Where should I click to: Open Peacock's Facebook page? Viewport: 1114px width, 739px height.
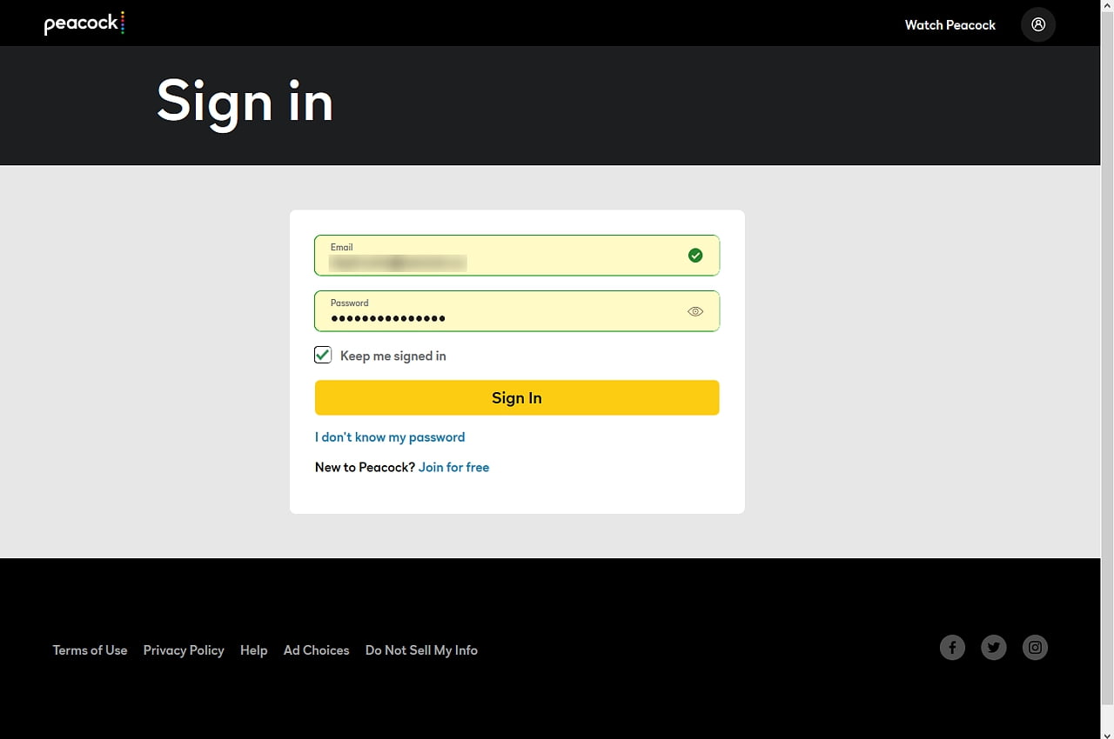coord(952,647)
